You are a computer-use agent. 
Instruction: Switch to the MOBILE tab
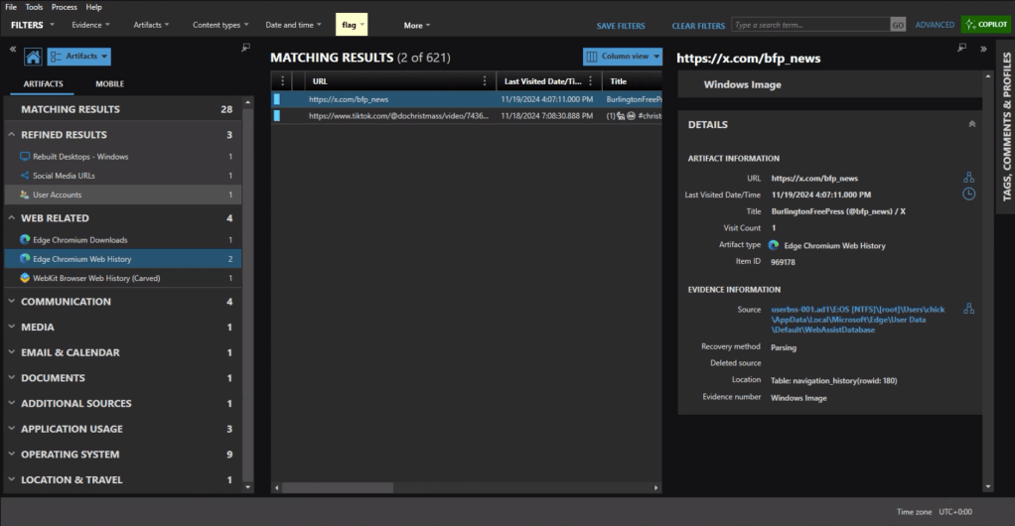point(109,84)
